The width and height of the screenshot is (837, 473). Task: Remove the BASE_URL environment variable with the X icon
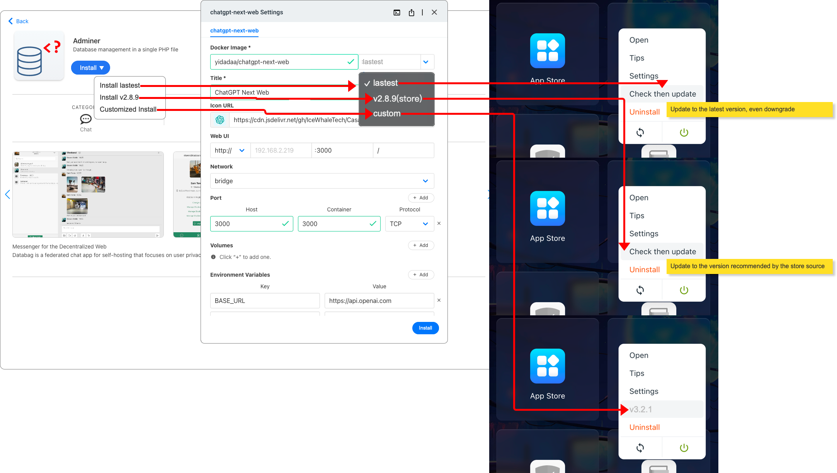(439, 300)
